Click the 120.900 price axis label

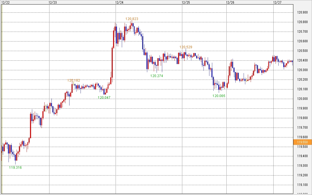(x=302, y=12)
